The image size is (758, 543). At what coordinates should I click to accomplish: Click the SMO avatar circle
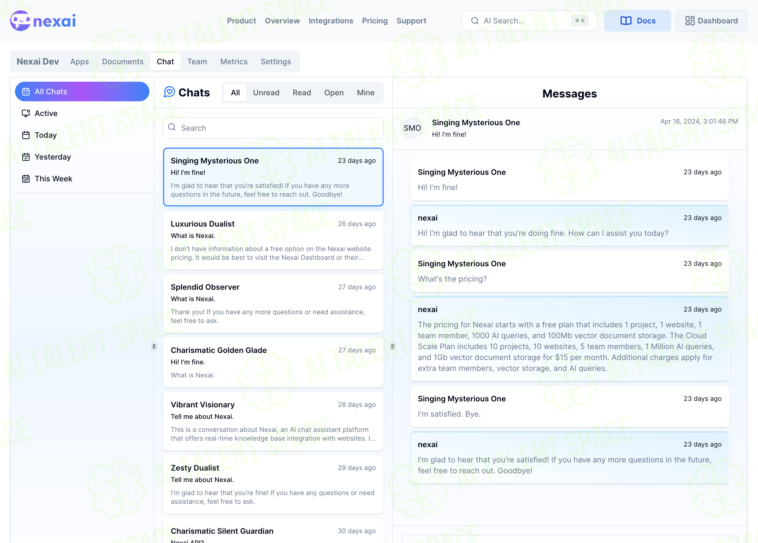pos(412,128)
